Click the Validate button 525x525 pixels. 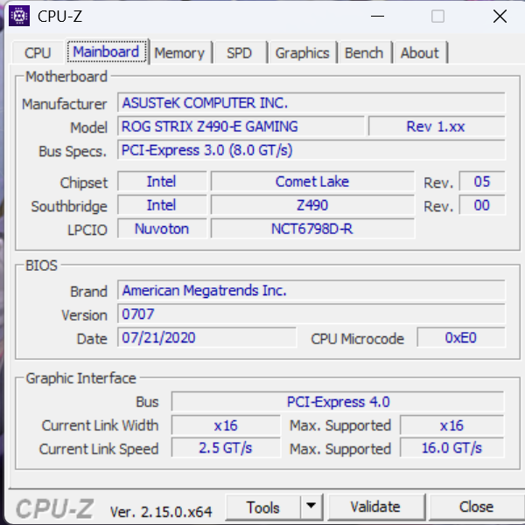(x=375, y=508)
